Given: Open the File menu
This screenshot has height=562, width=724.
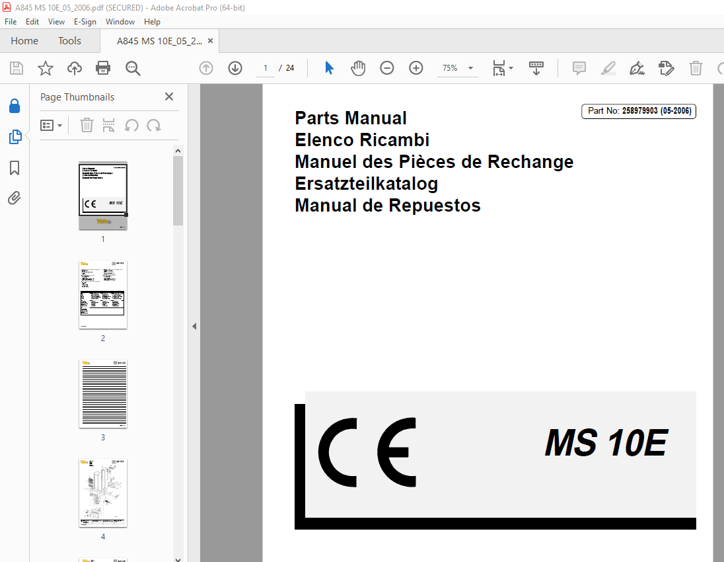Looking at the screenshot, I should coord(11,22).
